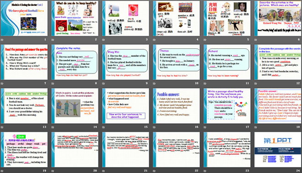Select 'Write a passage about healthy living' slide

coord(227,106)
